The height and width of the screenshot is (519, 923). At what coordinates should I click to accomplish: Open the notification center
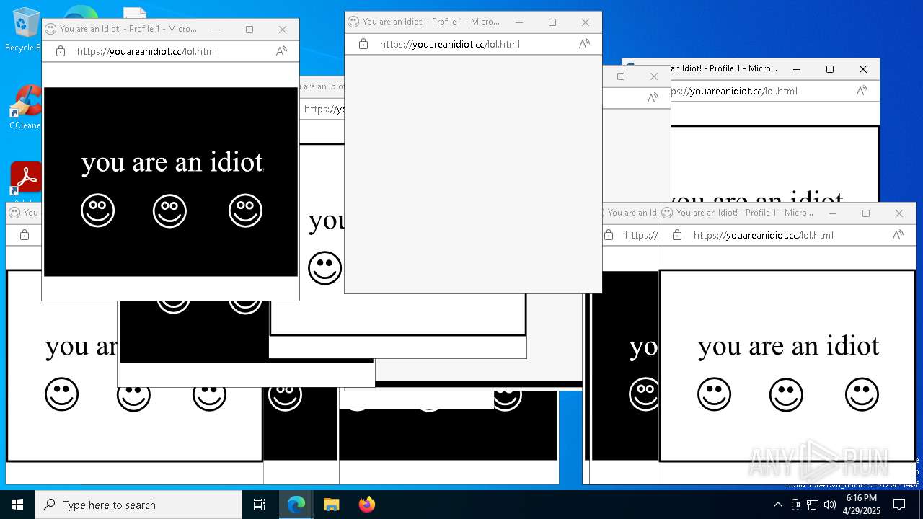coord(899,505)
